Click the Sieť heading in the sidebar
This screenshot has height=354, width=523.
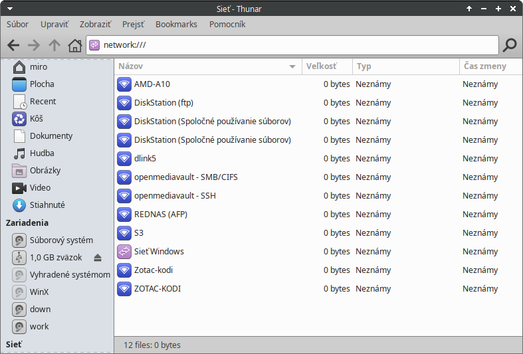coord(14,344)
